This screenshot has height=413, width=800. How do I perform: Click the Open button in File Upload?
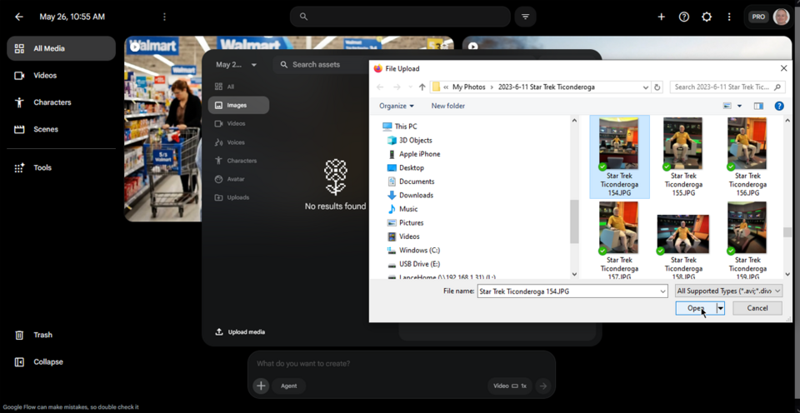click(695, 308)
